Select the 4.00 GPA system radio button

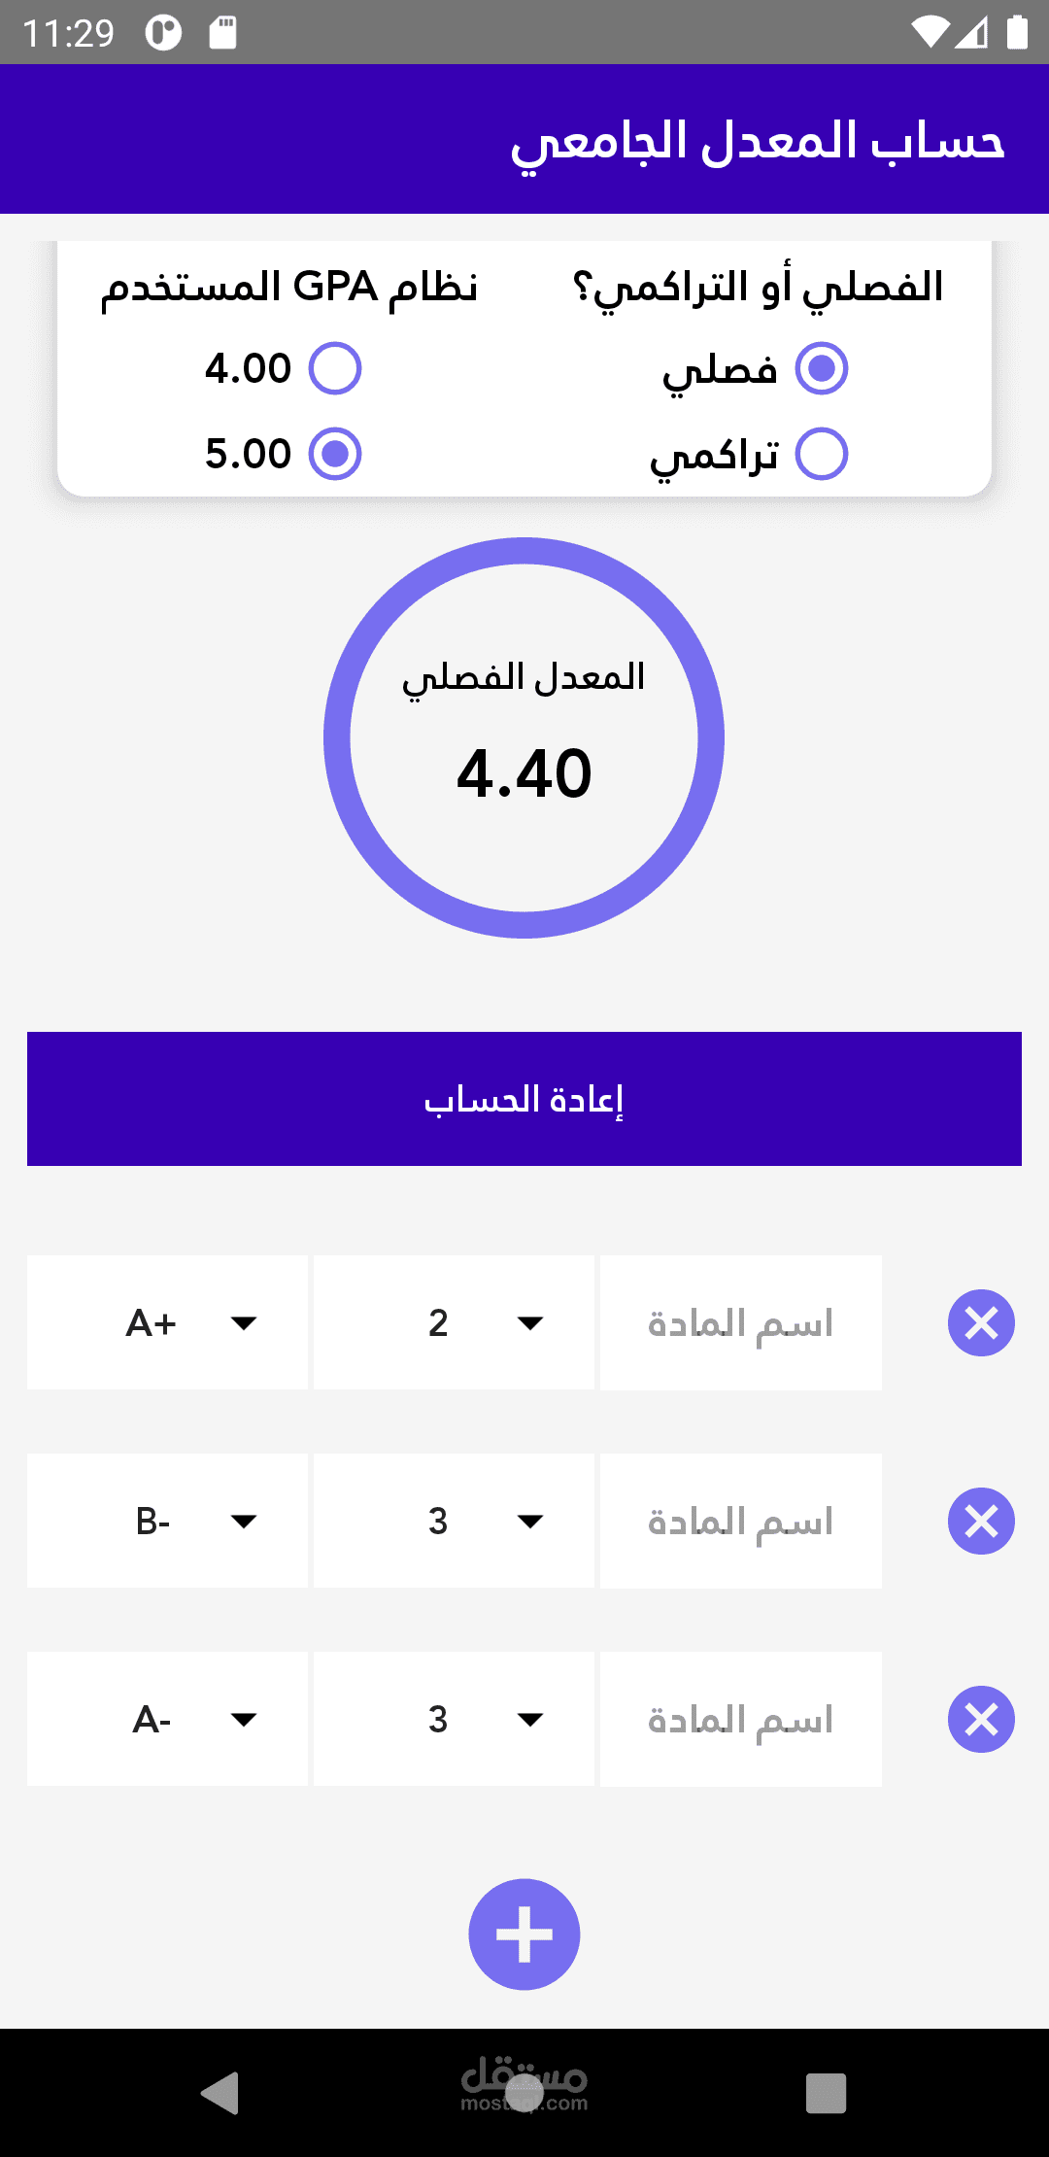coord(335,368)
